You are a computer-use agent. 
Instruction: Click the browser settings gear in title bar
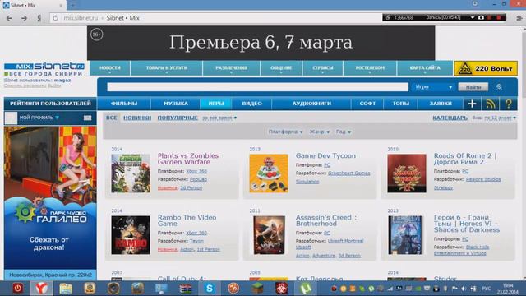tap(475, 3)
